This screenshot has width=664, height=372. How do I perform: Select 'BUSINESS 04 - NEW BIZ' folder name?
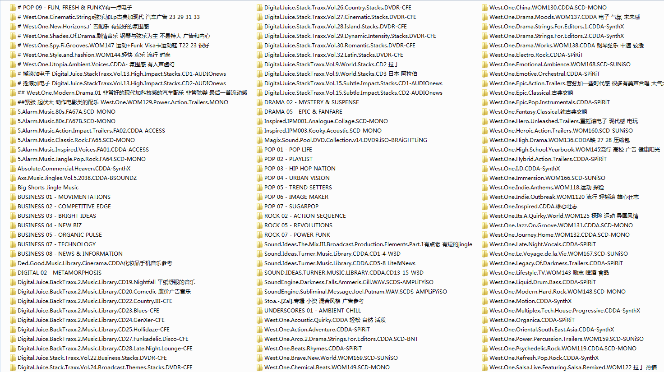[50, 225]
